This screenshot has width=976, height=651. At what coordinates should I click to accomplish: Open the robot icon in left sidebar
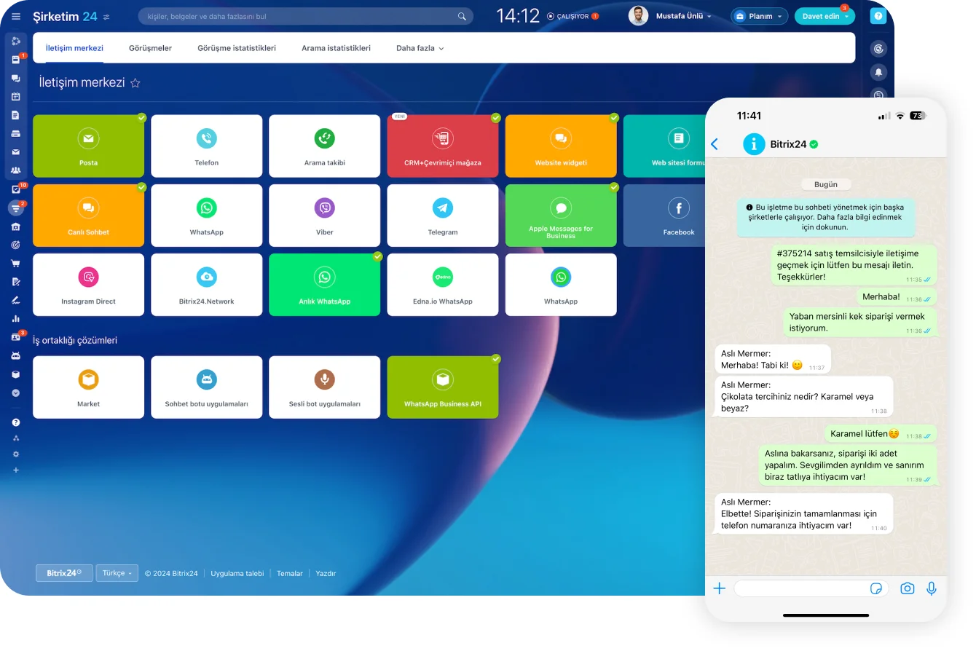click(16, 356)
